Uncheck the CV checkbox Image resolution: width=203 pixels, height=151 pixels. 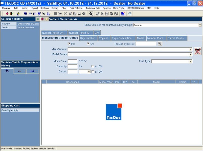click(88, 44)
